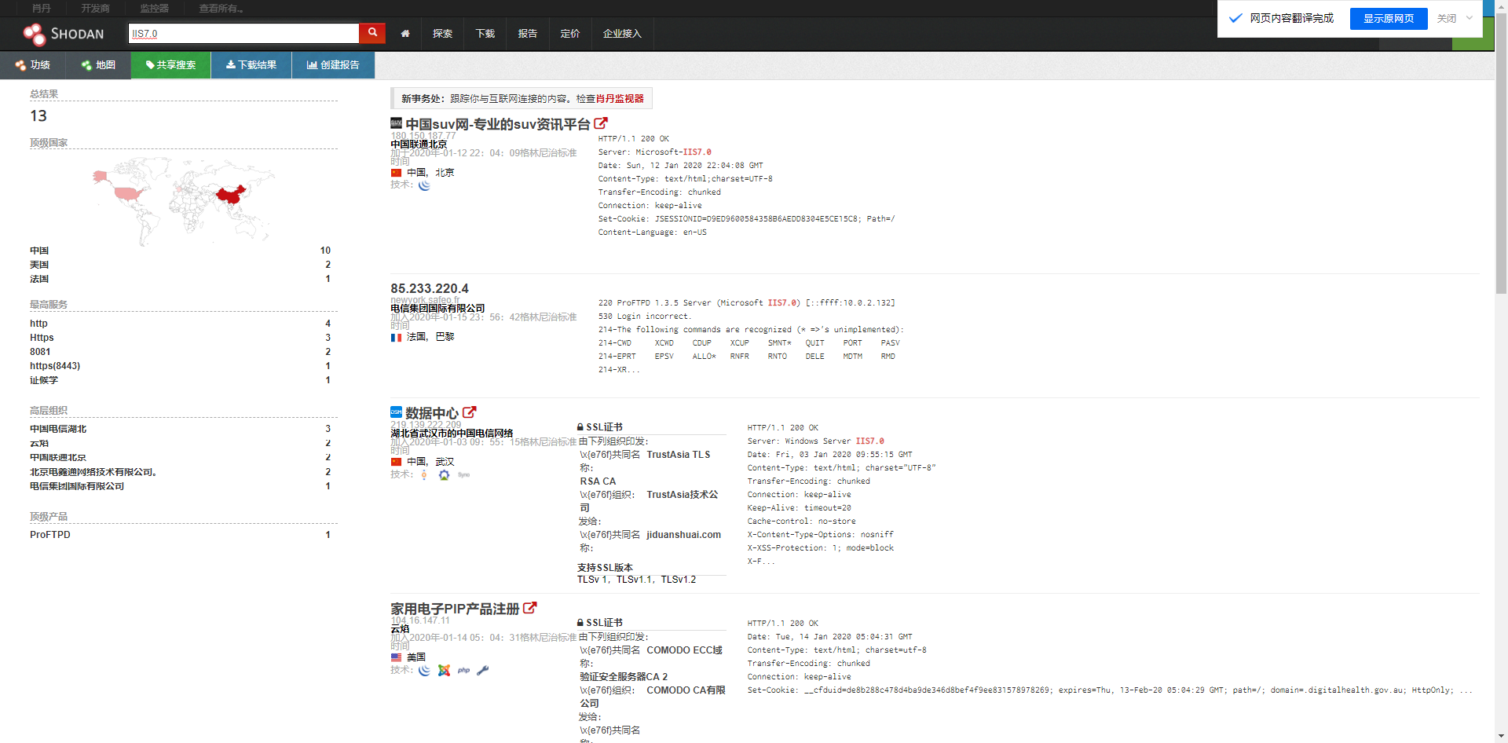The width and height of the screenshot is (1508, 743).
Task: Open 家用电子PIP产品注册 result title
Action: pos(455,609)
